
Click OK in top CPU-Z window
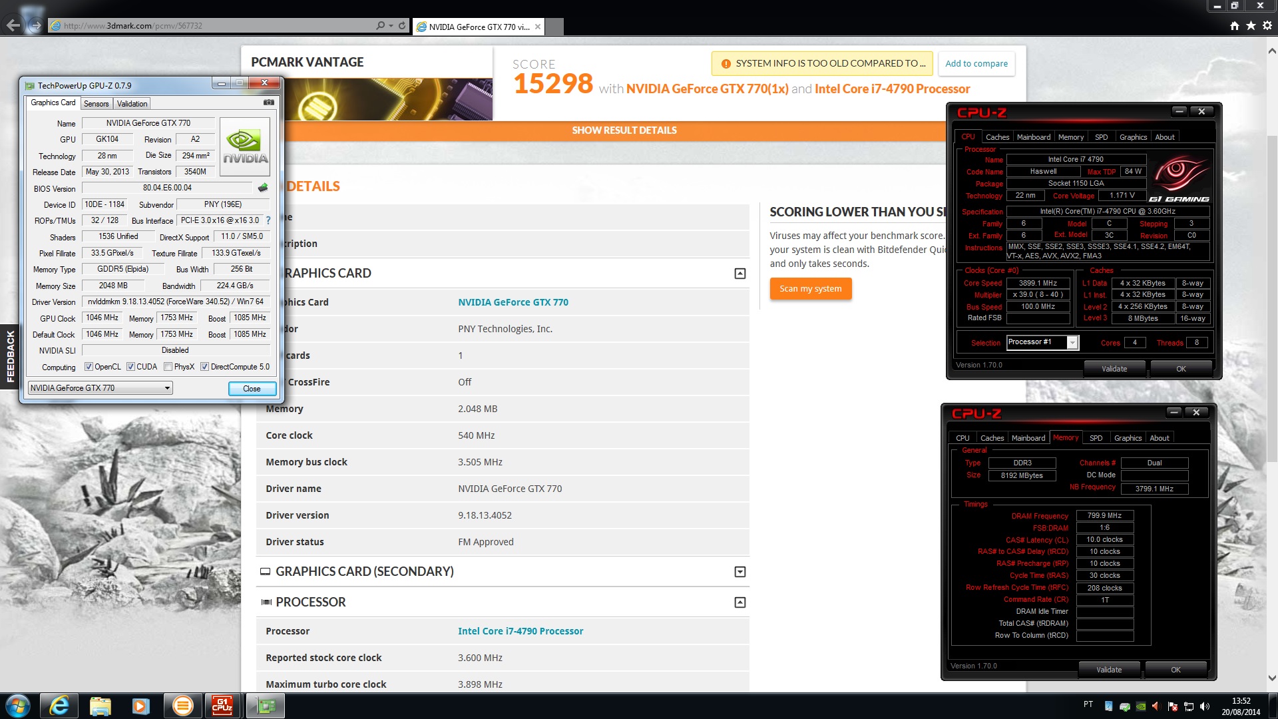click(1181, 369)
